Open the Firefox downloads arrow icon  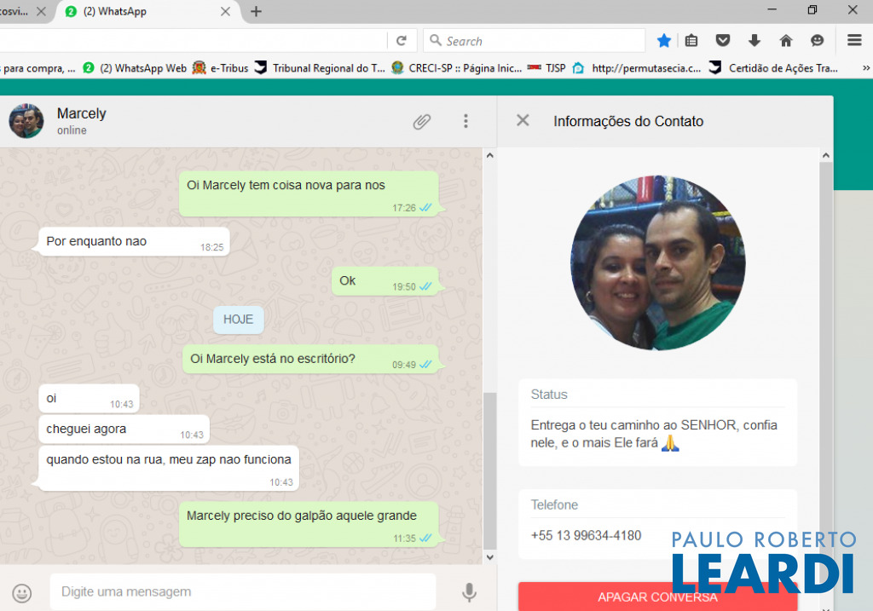tap(754, 41)
